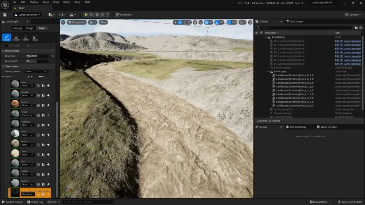This screenshot has height=205, width=365.
Task: Click the Brush Falloff slider
Action: 37,61
